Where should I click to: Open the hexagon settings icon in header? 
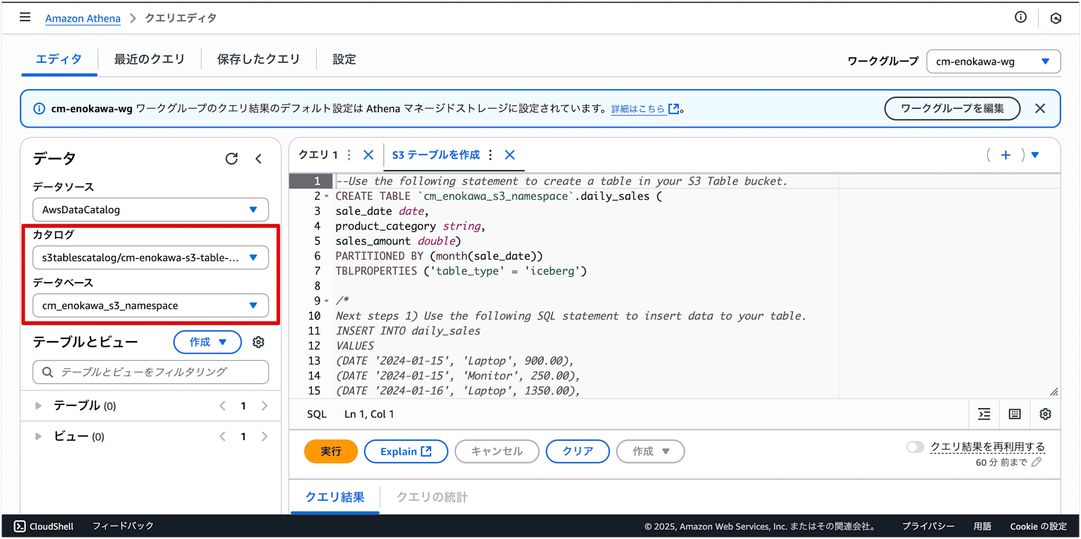1056,18
